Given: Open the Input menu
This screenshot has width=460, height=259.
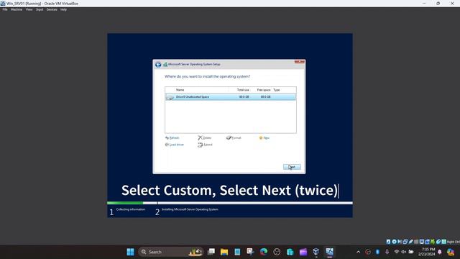Looking at the screenshot, I should click(x=40, y=9).
